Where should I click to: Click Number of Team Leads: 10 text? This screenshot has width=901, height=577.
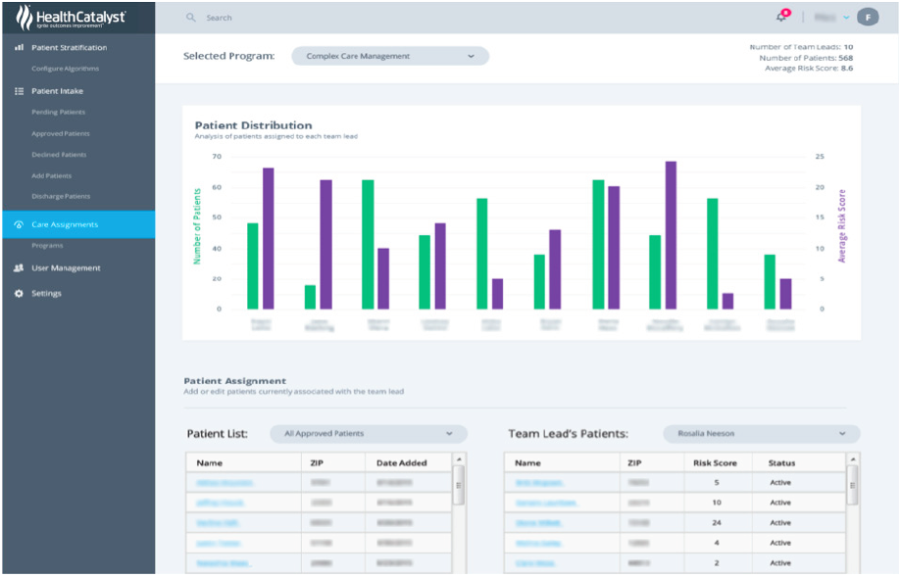tap(801, 47)
